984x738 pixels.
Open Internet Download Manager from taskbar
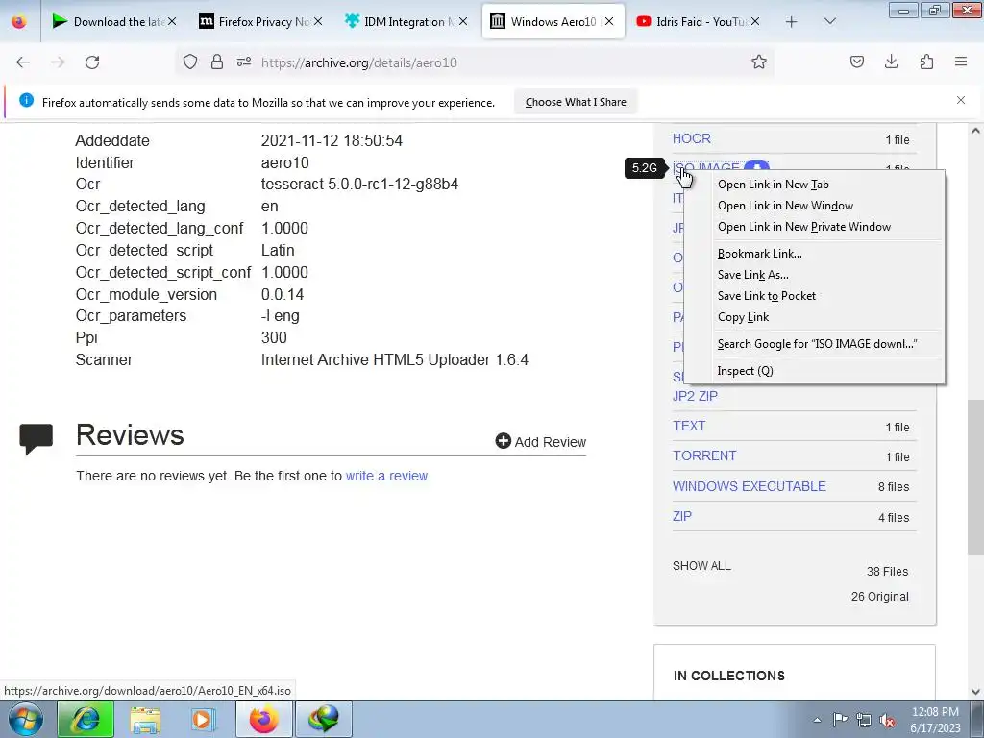tap(324, 719)
